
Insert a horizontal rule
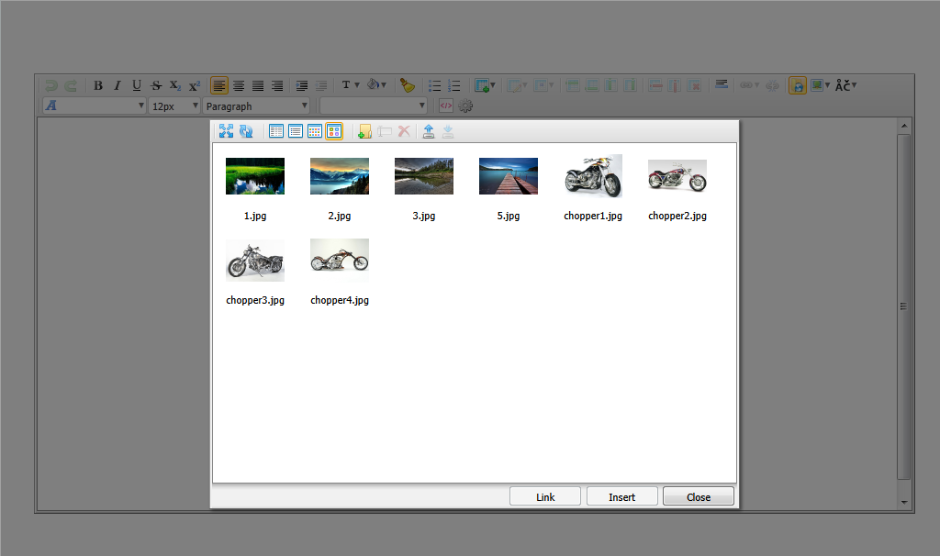tap(722, 85)
